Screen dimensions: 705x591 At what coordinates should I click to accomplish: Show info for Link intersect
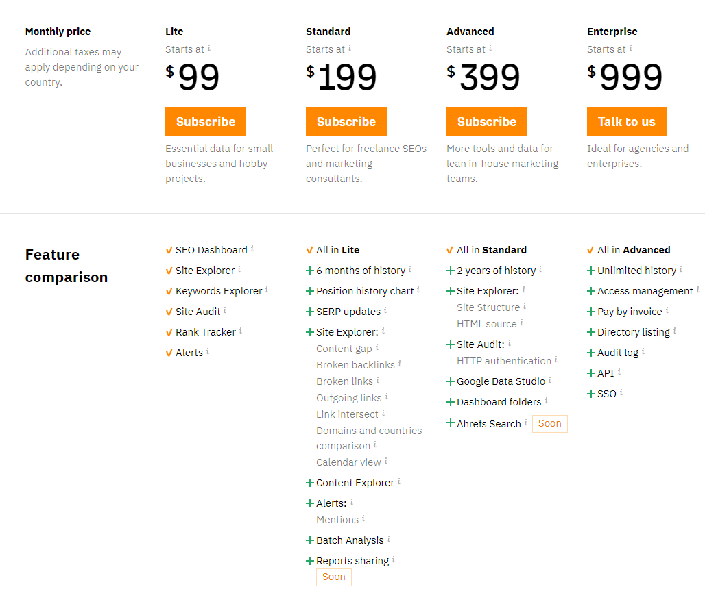point(383,413)
